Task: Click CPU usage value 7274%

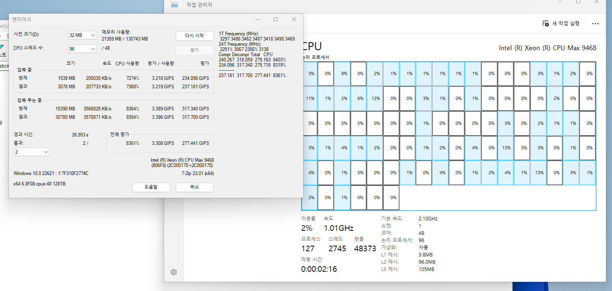Action: (x=133, y=78)
